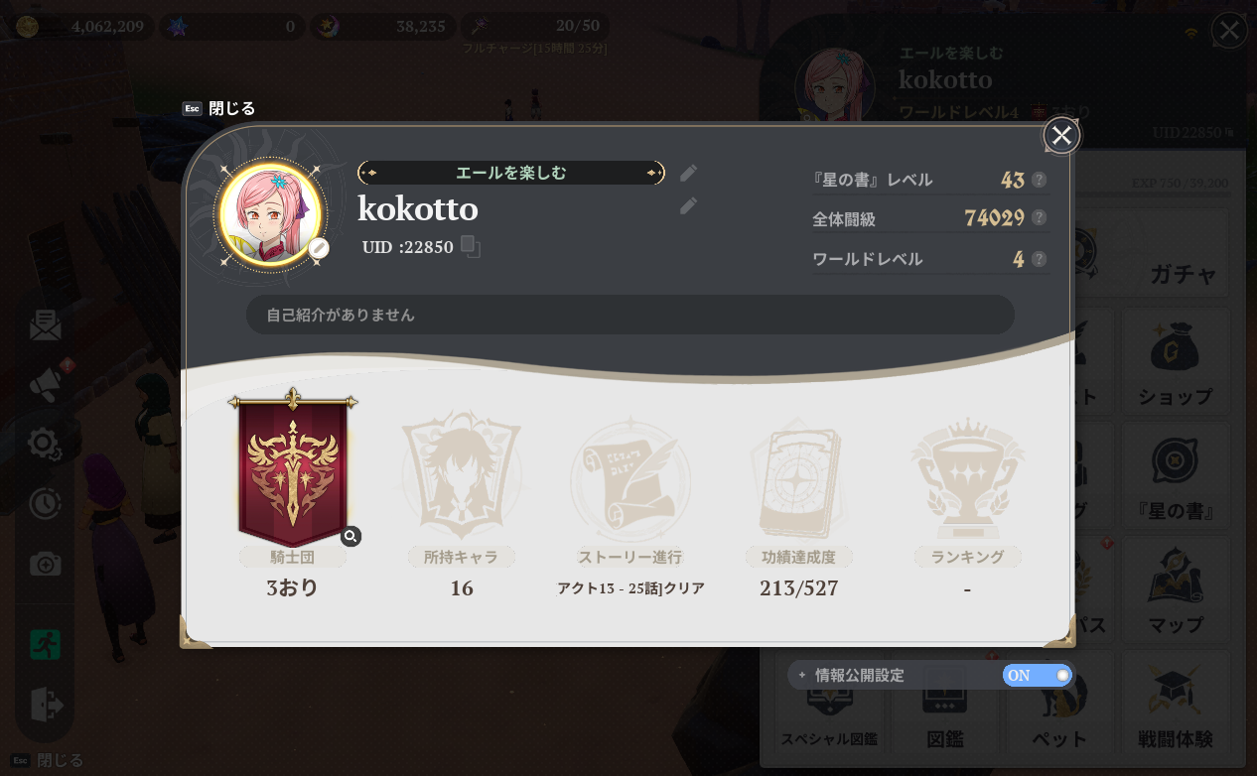The image size is (1257, 776).
Task: Copy the UID with the copy icon
Action: (x=471, y=247)
